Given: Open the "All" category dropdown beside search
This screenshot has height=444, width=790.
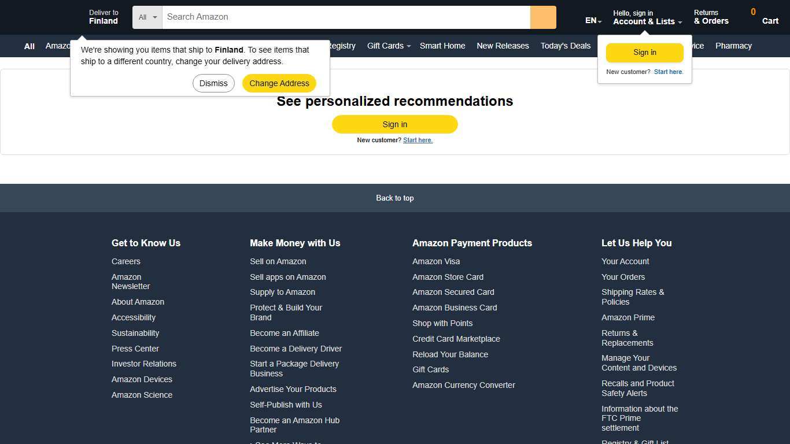Looking at the screenshot, I should pos(146,17).
